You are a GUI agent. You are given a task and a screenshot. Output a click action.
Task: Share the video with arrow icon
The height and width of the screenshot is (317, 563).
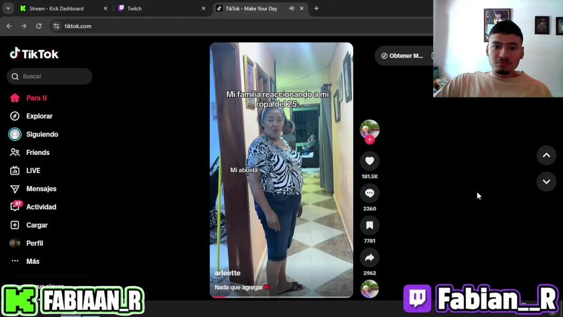point(369,258)
